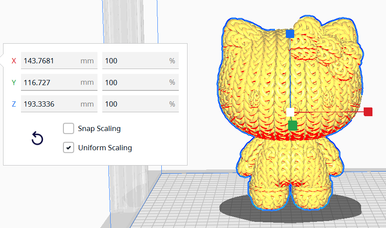Click the X scale percent field
The width and height of the screenshot is (386, 228).
click(140, 61)
